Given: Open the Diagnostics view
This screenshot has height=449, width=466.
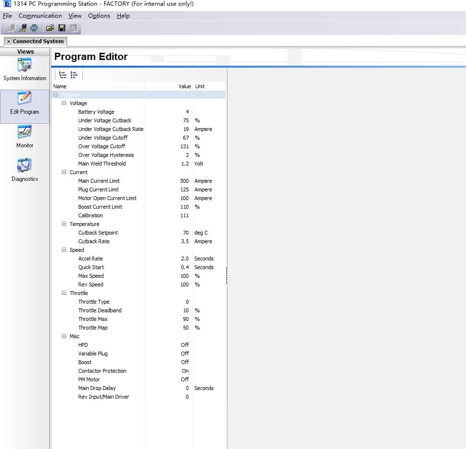Looking at the screenshot, I should [24, 171].
